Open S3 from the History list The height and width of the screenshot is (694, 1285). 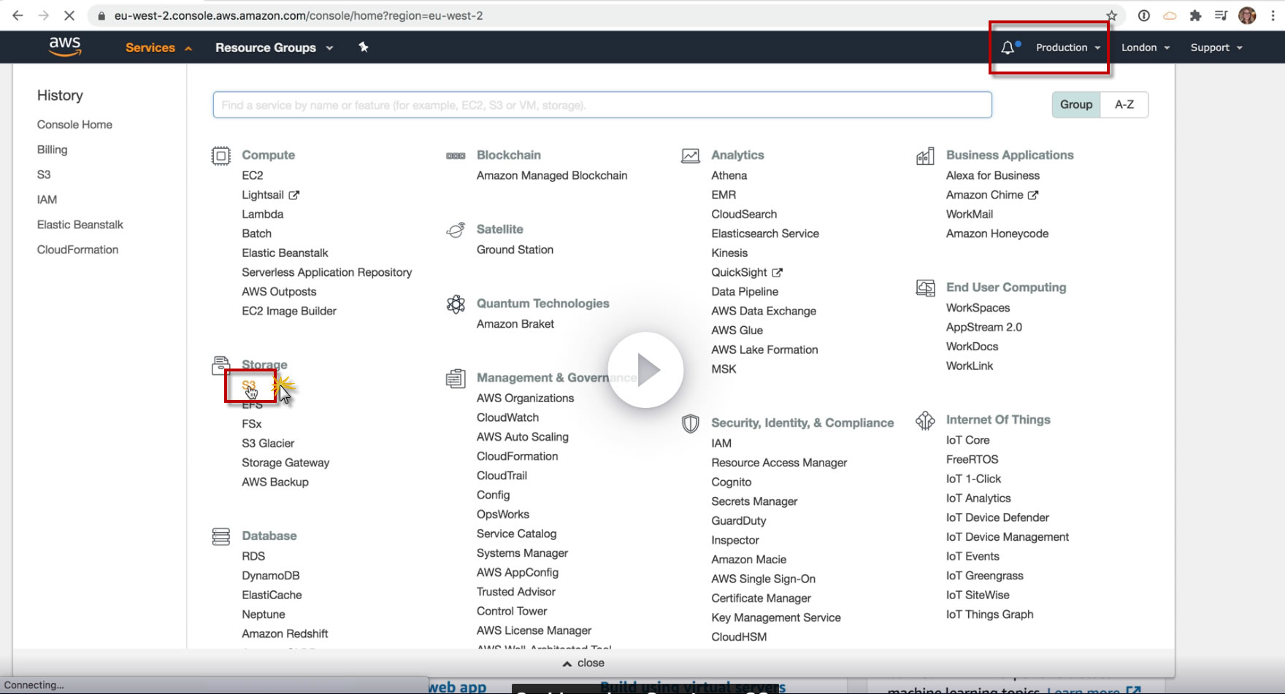click(x=44, y=174)
